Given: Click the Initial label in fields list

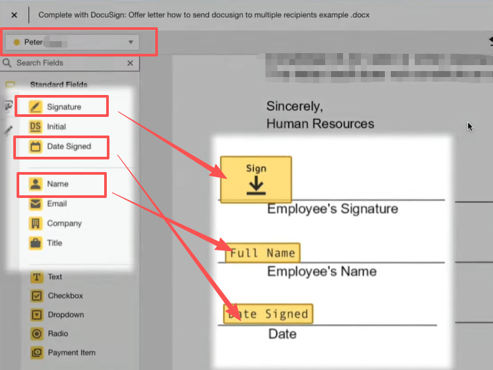Looking at the screenshot, I should (x=56, y=127).
